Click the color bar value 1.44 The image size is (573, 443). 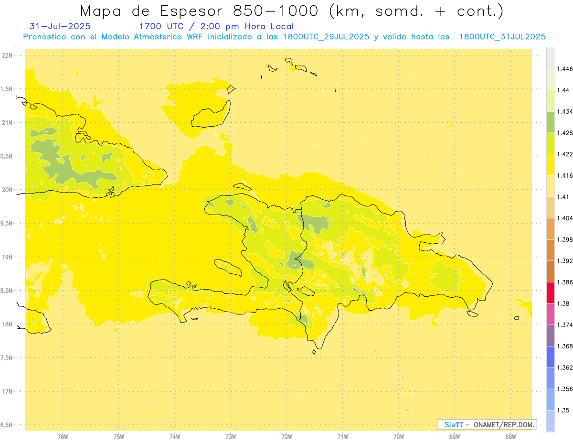(x=564, y=90)
